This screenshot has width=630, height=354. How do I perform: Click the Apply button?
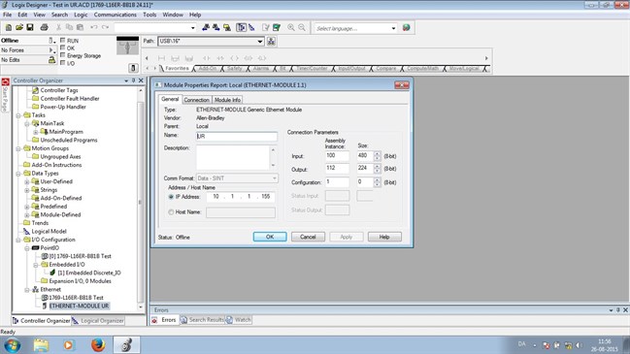(347, 237)
